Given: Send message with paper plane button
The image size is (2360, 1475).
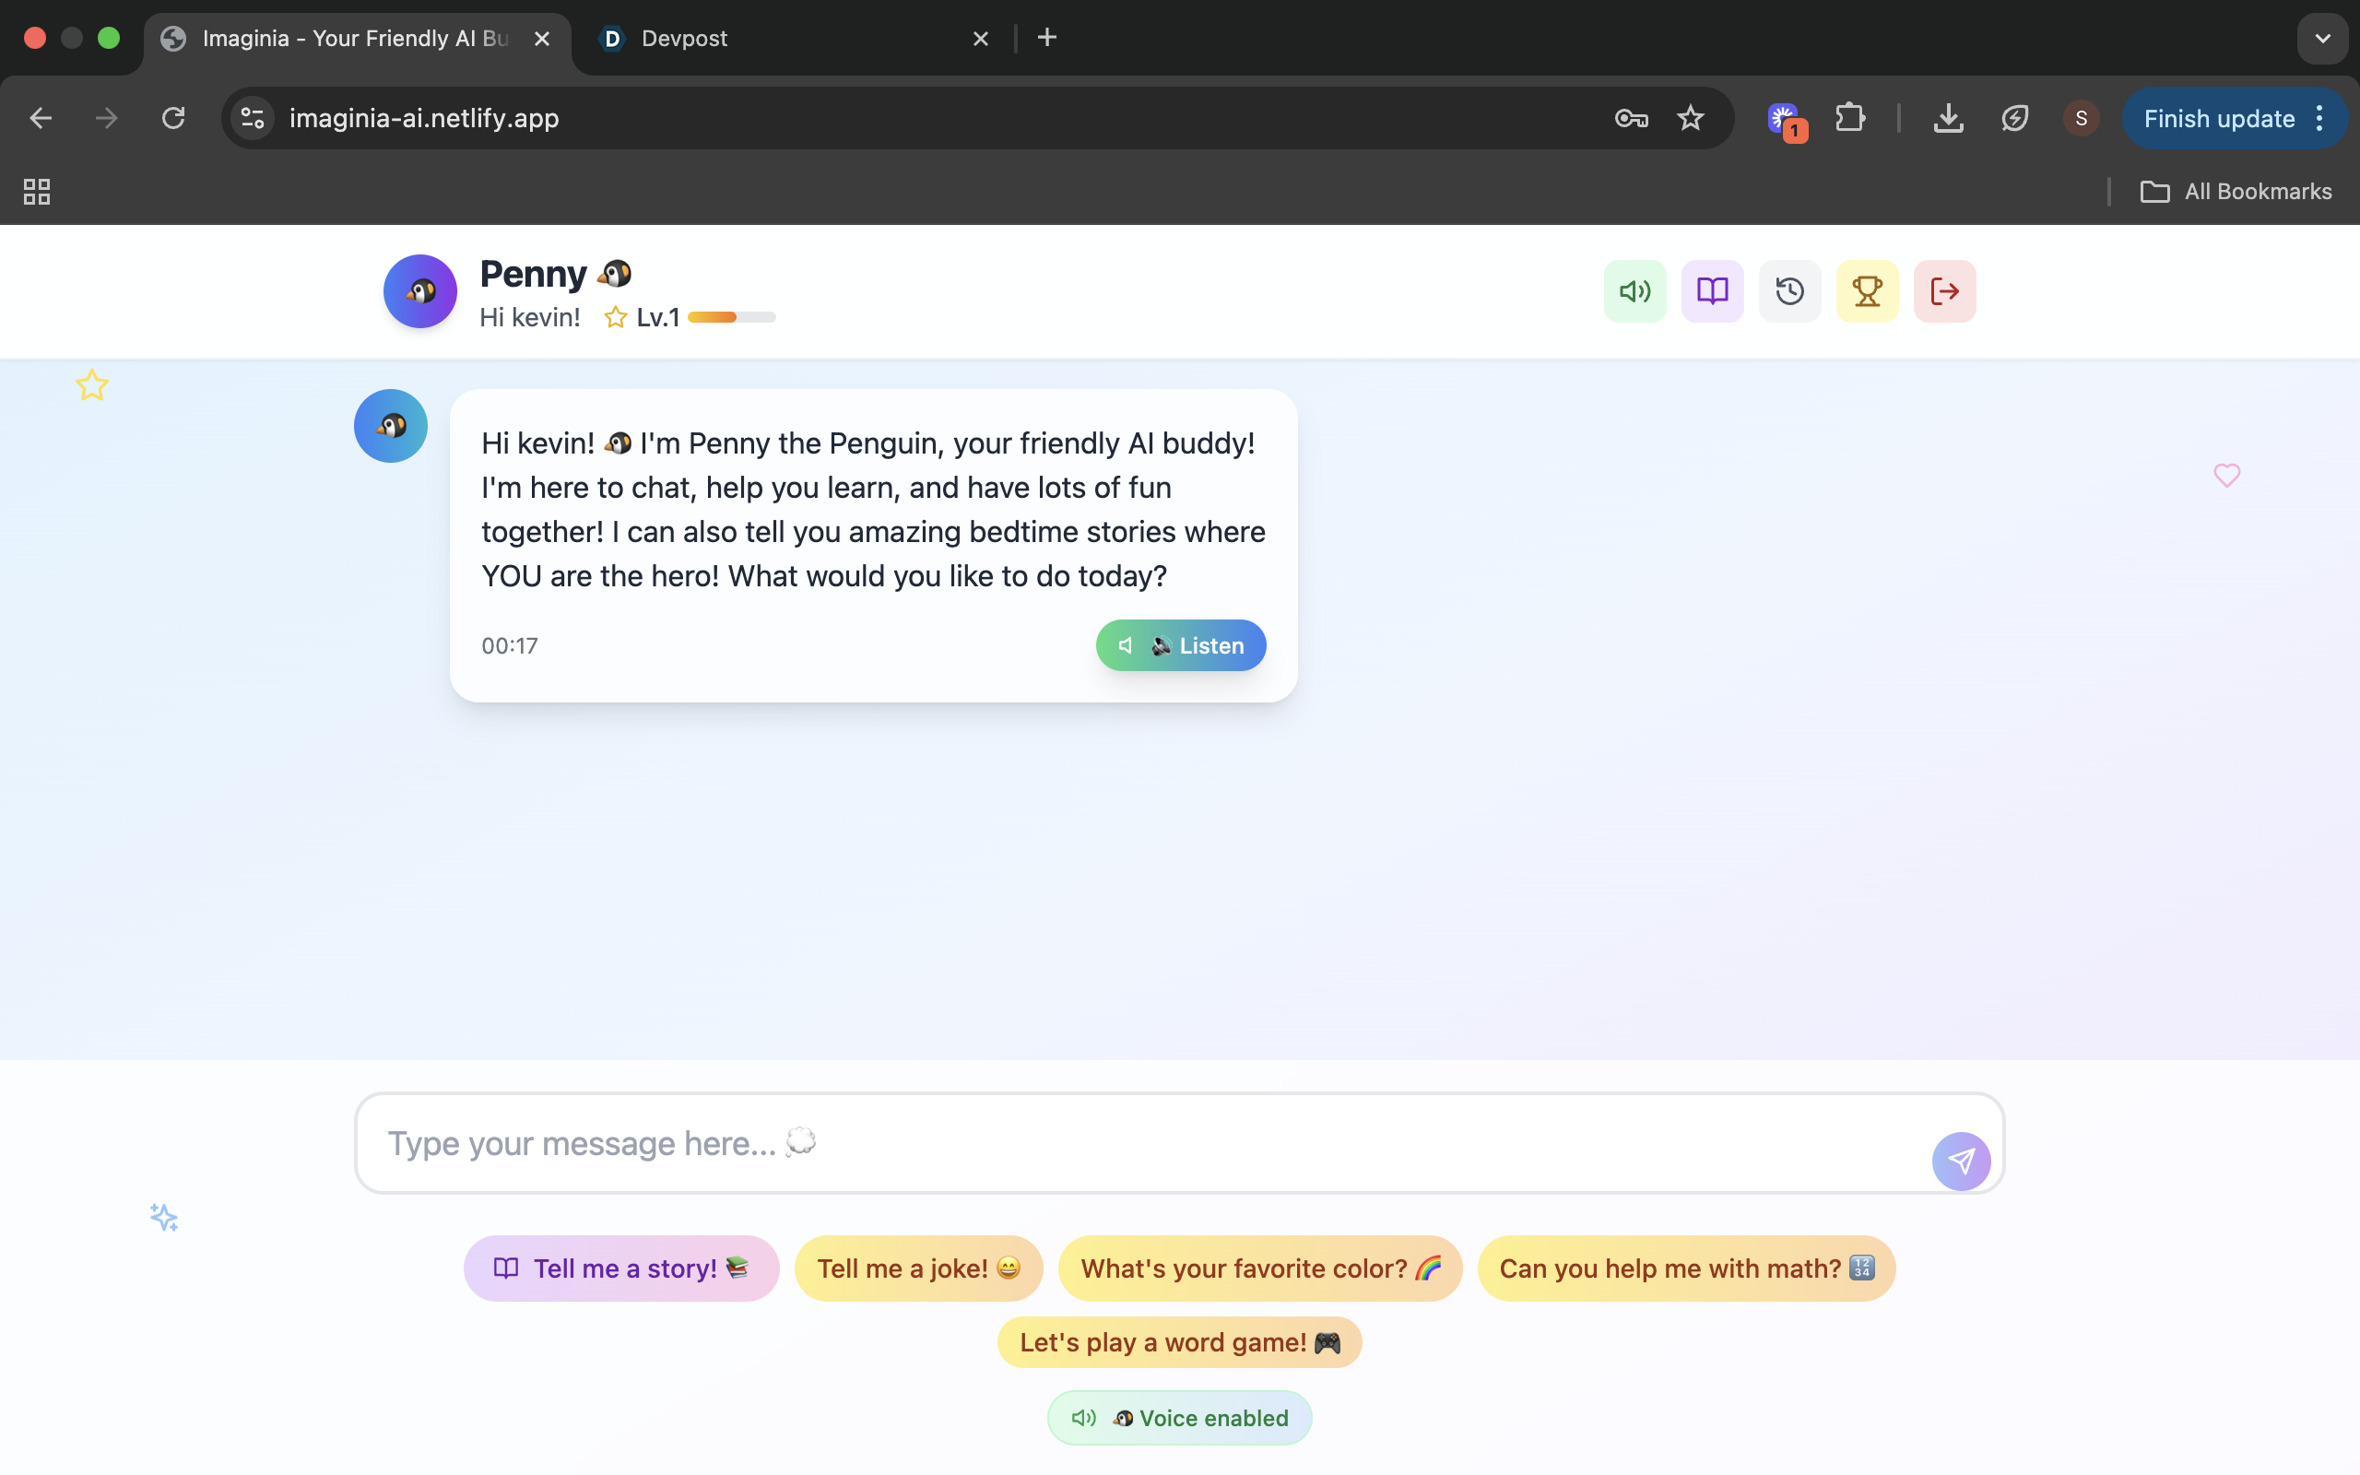Looking at the screenshot, I should [1960, 1161].
